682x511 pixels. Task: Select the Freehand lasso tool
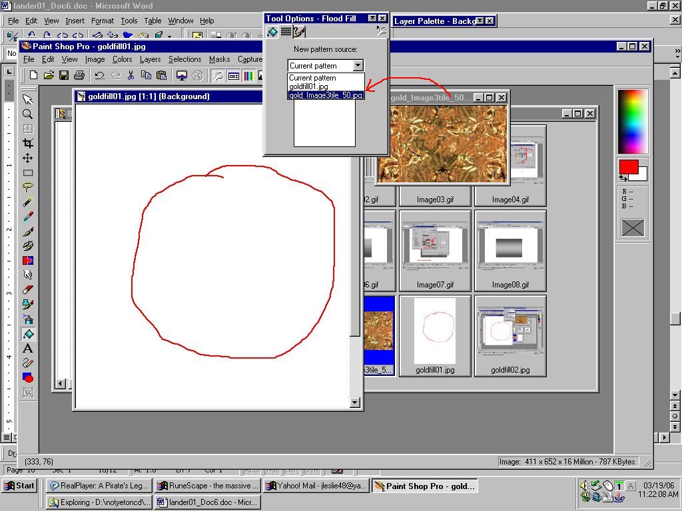[x=28, y=187]
